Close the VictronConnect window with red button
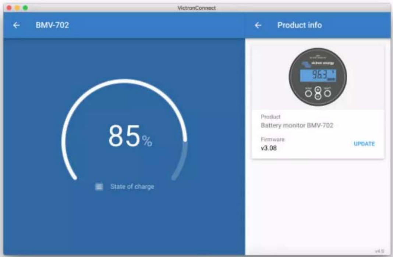 (x=9, y=8)
